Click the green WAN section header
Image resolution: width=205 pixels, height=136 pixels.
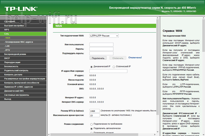click(x=104, y=26)
